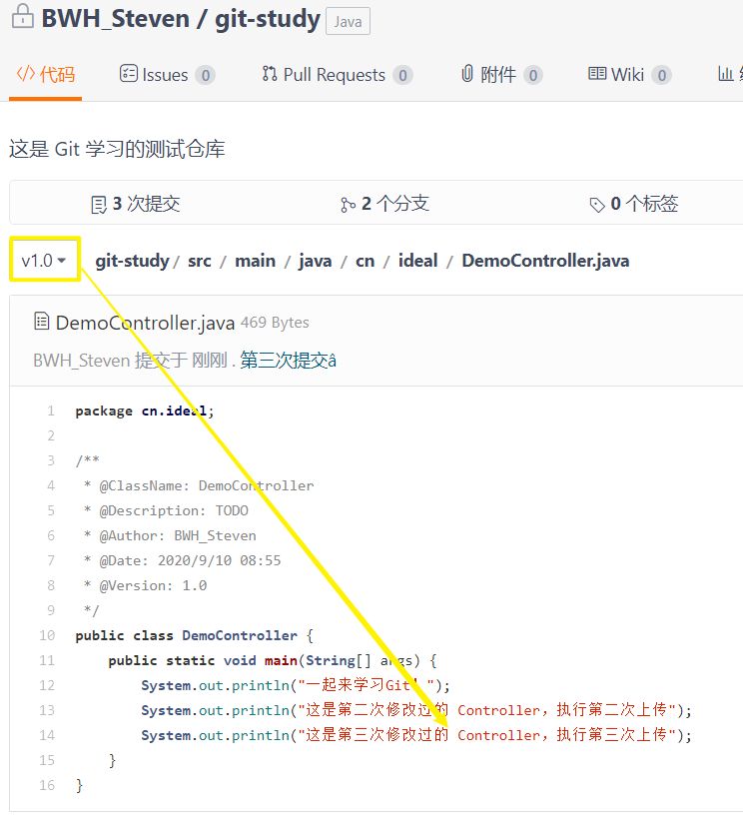Go to src folder in breadcrumb
This screenshot has height=824, width=743.
(200, 261)
